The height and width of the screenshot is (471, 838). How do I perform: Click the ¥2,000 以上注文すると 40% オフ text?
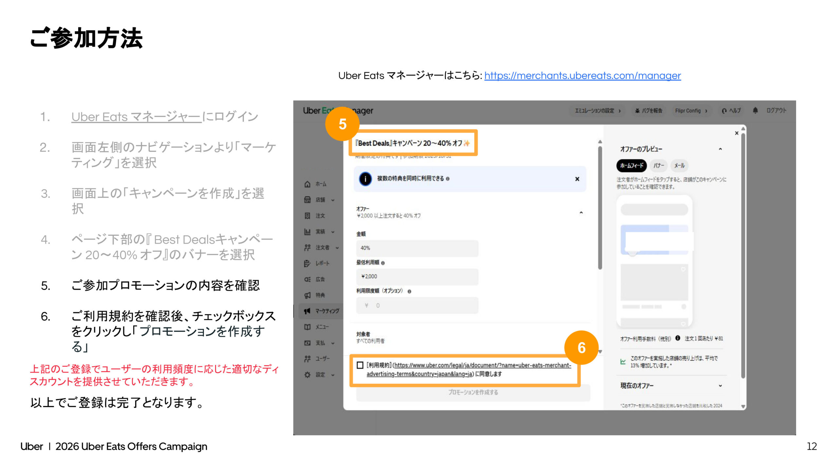pyautogui.click(x=389, y=216)
